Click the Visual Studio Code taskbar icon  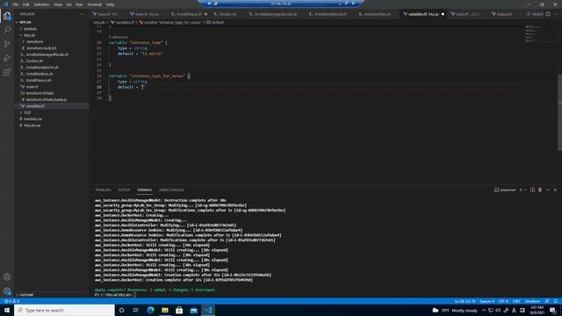coord(208,310)
